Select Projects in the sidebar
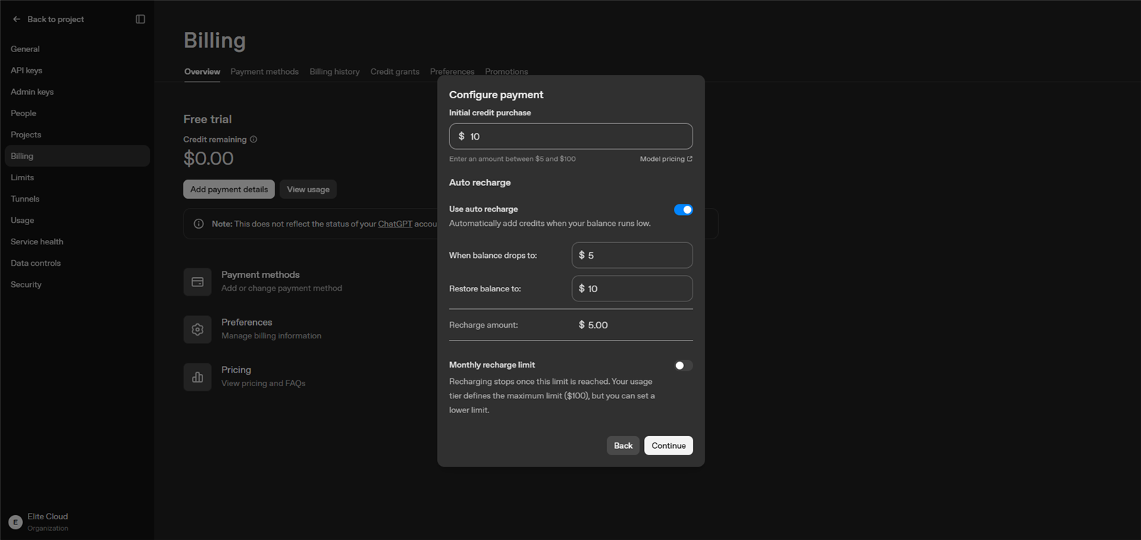The image size is (1141, 540). coord(77,135)
